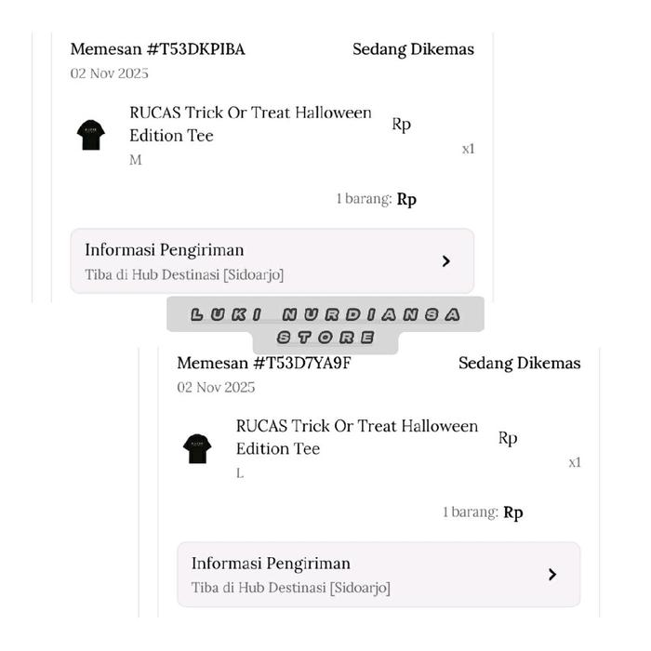
Task: Click order number heading Memesan #T53D7YA9F
Action: (264, 363)
